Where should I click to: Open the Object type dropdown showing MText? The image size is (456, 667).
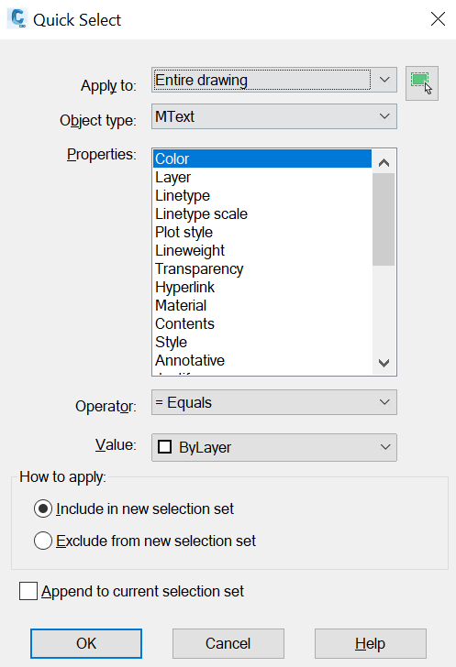click(274, 116)
